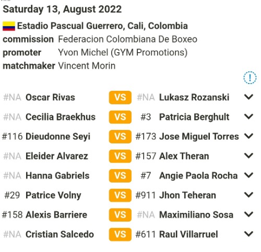Screen dimensions: 261x252
Task: Click VS badge for Volny vs Teheran
Action: tap(120, 195)
